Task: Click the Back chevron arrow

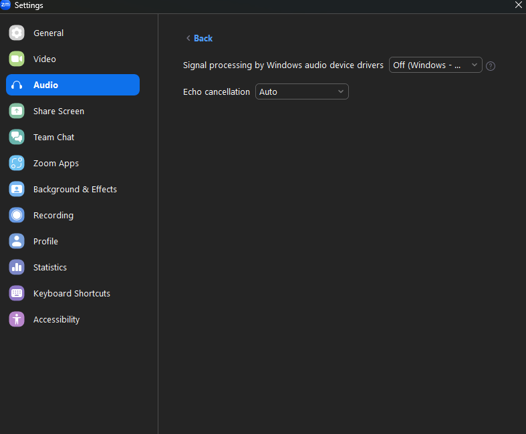Action: (x=188, y=38)
